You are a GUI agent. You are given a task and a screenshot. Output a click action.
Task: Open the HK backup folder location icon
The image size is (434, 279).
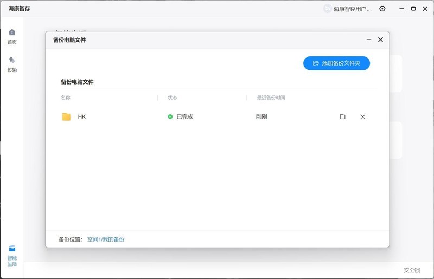(x=342, y=116)
